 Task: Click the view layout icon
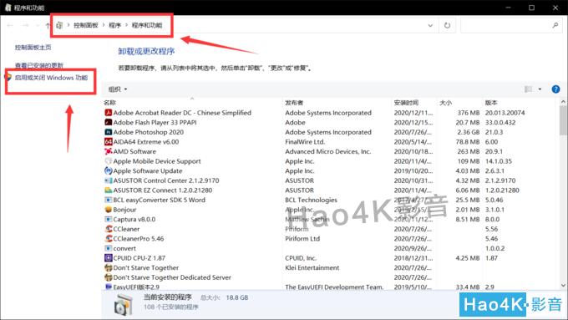[528, 89]
